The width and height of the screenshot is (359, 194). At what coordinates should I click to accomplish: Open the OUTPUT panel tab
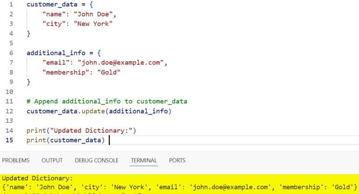[52, 160]
